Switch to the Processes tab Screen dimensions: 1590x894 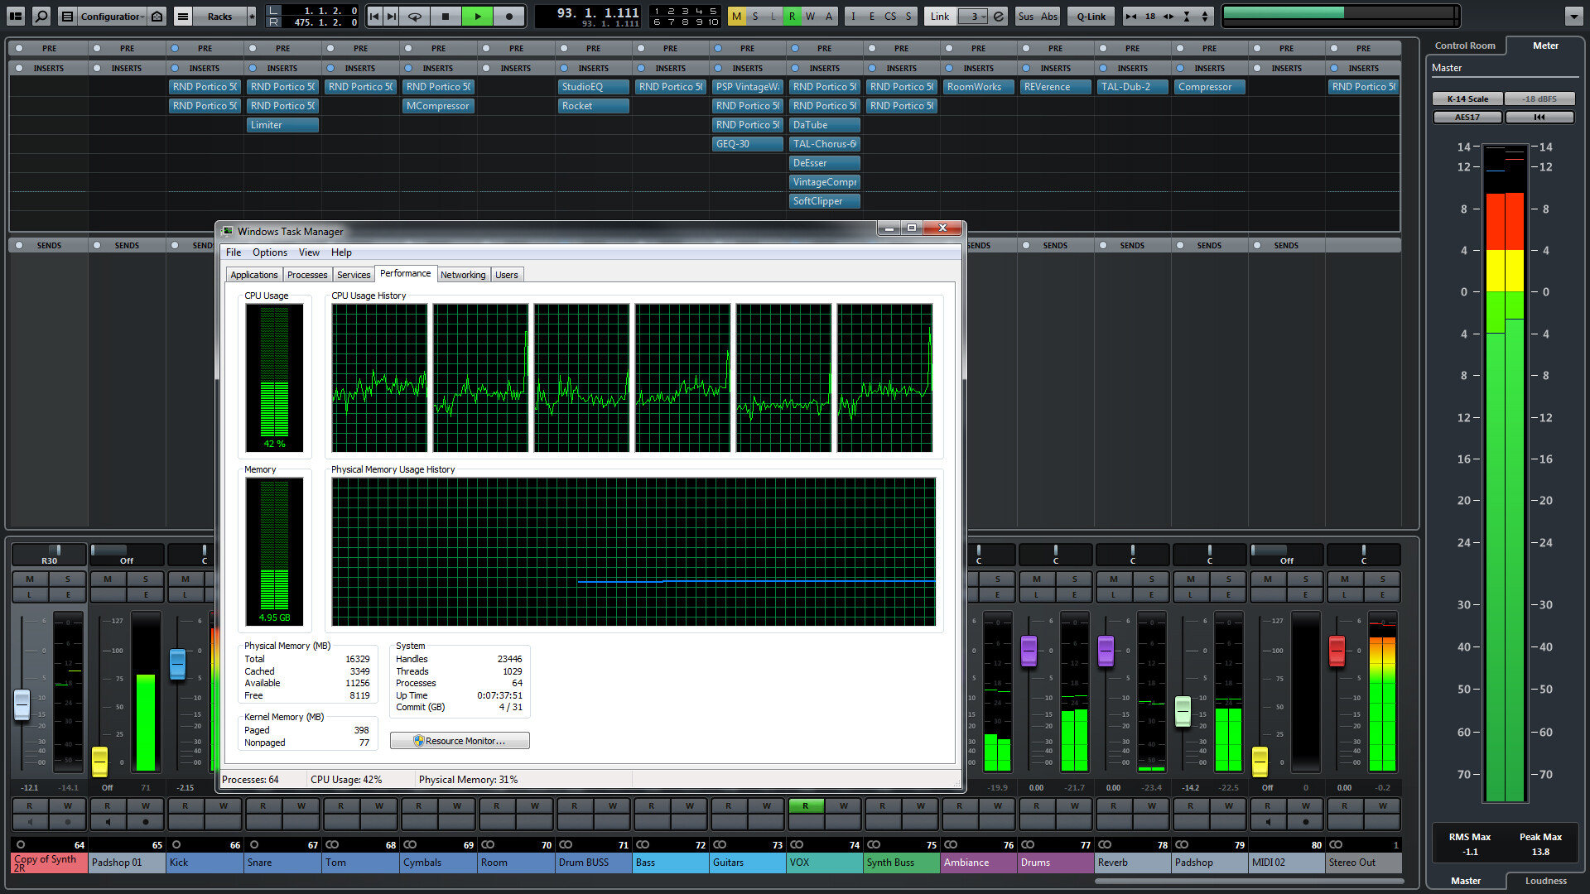[307, 275]
